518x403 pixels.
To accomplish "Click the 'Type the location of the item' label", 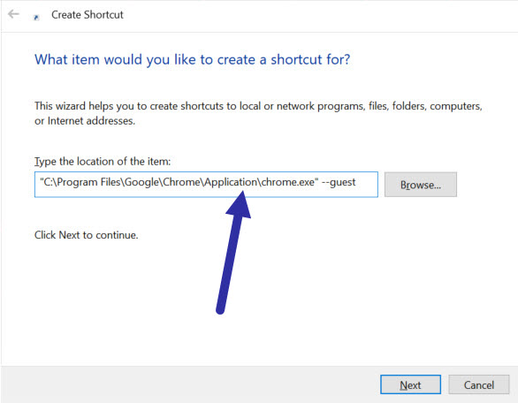I will coord(103,162).
